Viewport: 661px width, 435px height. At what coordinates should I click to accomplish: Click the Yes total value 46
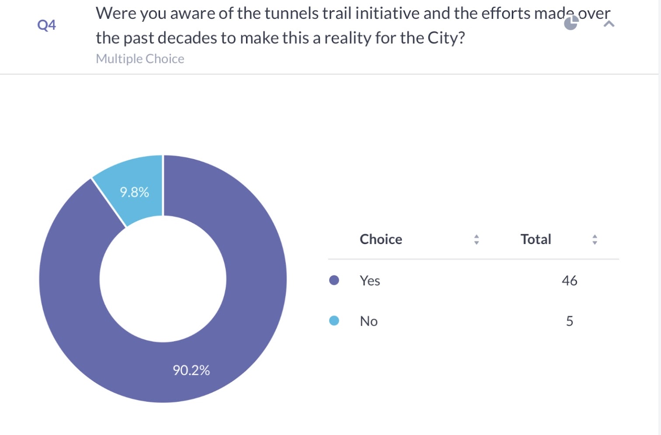pyautogui.click(x=569, y=281)
